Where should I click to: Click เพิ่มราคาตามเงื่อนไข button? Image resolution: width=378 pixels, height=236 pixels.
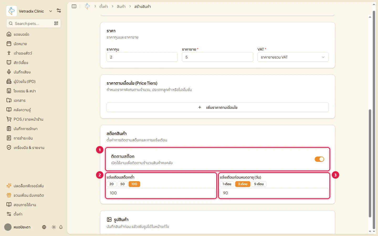click(x=218, y=107)
